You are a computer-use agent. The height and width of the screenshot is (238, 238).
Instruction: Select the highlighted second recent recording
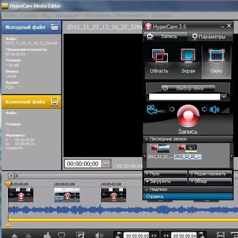[x=188, y=152]
